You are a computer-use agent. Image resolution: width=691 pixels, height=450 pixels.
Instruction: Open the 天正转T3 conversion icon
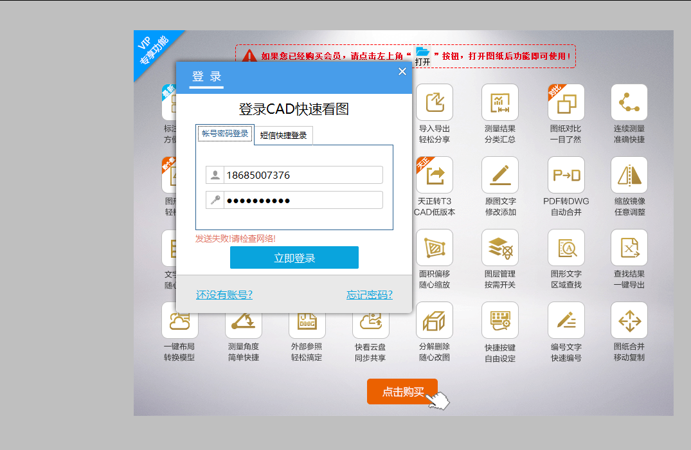pos(435,175)
